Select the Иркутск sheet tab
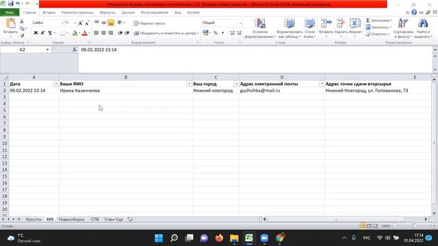Image resolution: width=438 pixels, height=246 pixels. pos(34,219)
